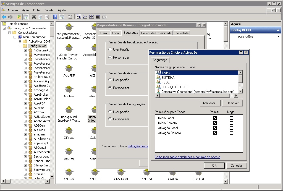283x191 pixels.
Task: Click the Delete X icon in toolbar
Action: (34, 17)
